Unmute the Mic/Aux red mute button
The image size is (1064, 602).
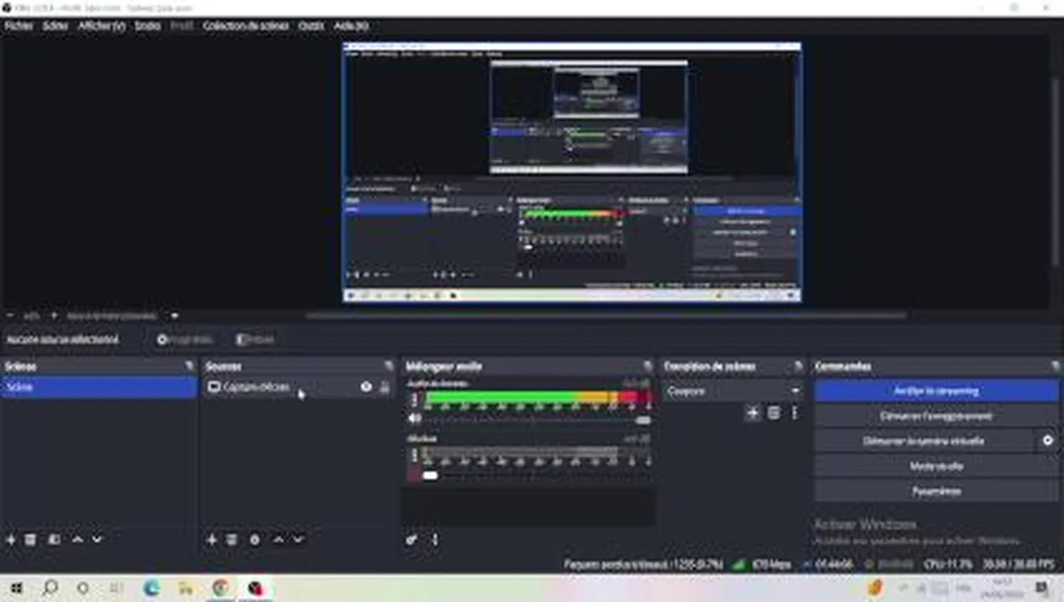[414, 475]
